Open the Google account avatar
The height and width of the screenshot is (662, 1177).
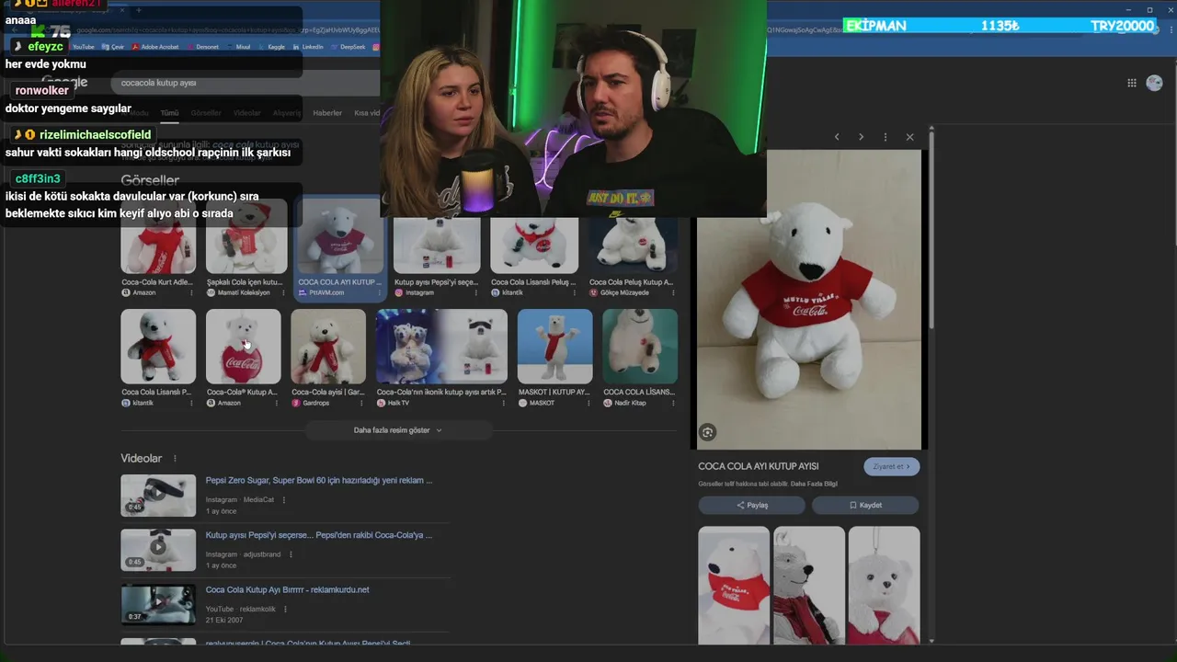[x=1155, y=83]
